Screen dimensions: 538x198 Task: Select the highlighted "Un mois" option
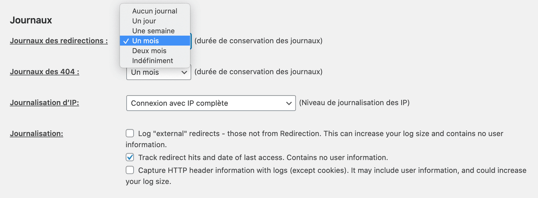point(145,41)
